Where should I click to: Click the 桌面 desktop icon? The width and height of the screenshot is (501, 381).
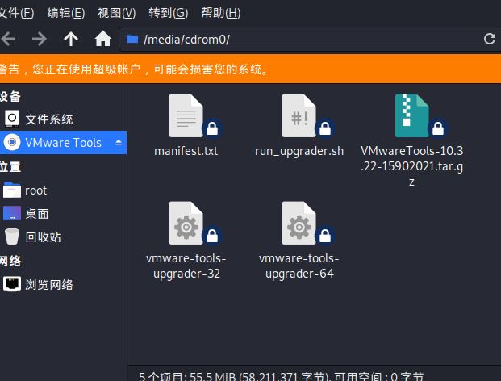pos(12,213)
